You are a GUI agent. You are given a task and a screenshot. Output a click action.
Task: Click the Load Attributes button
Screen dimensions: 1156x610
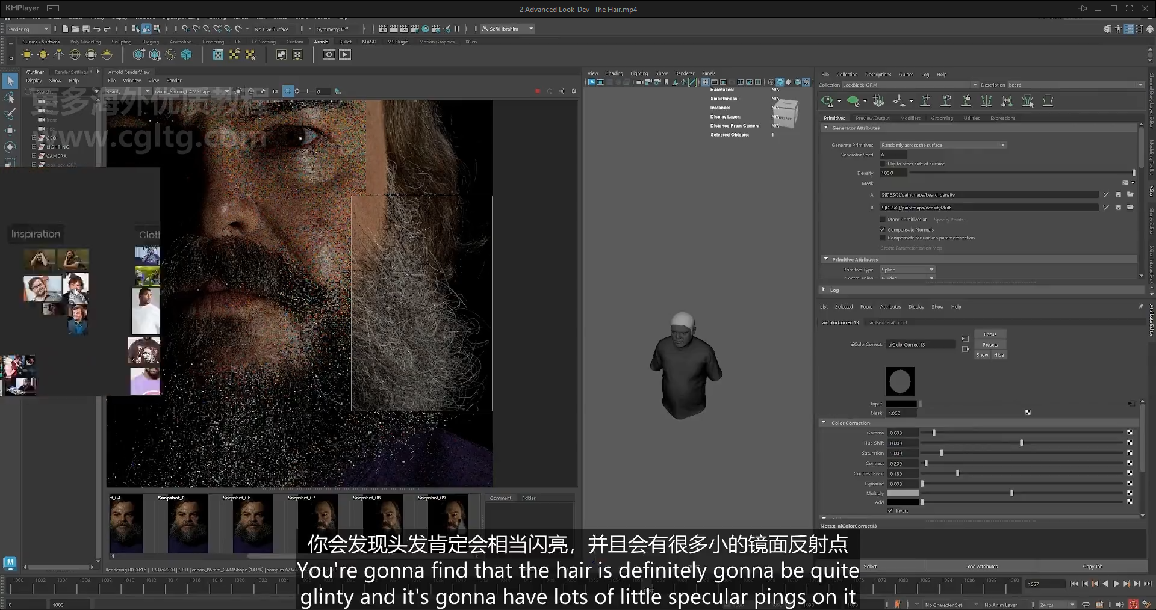pyautogui.click(x=981, y=567)
